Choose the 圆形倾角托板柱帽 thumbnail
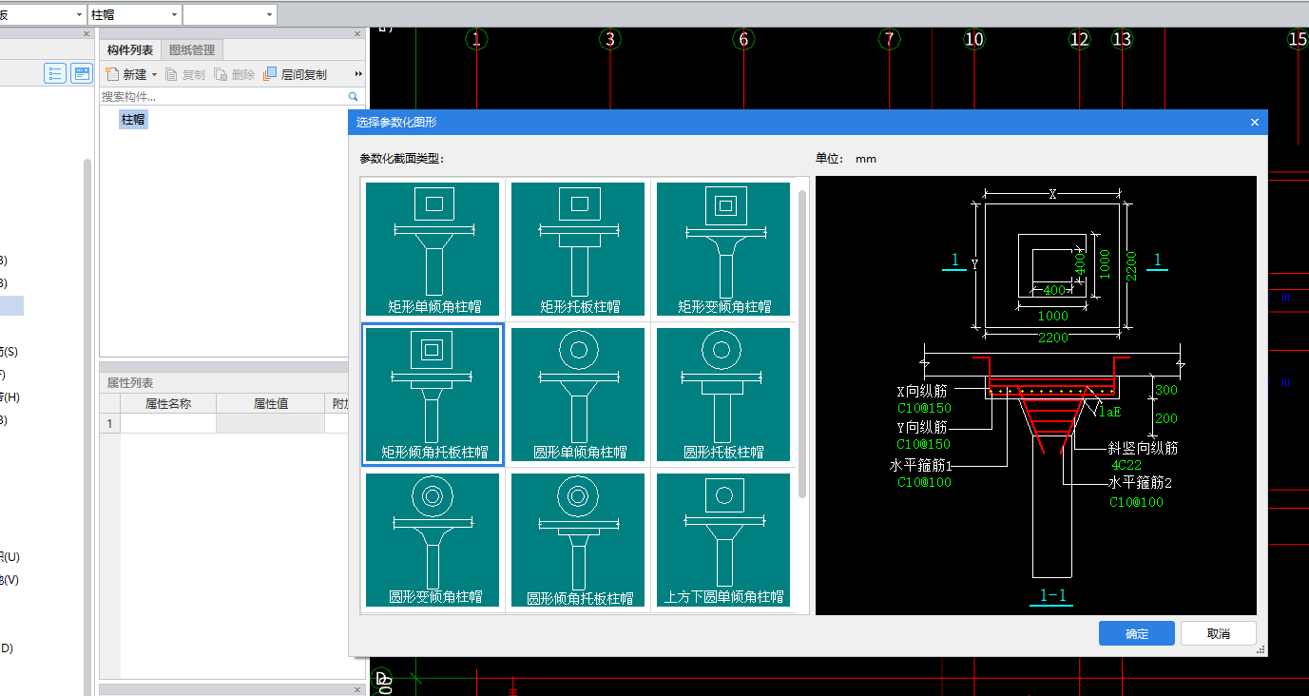The height and width of the screenshot is (696, 1309). pyautogui.click(x=578, y=540)
